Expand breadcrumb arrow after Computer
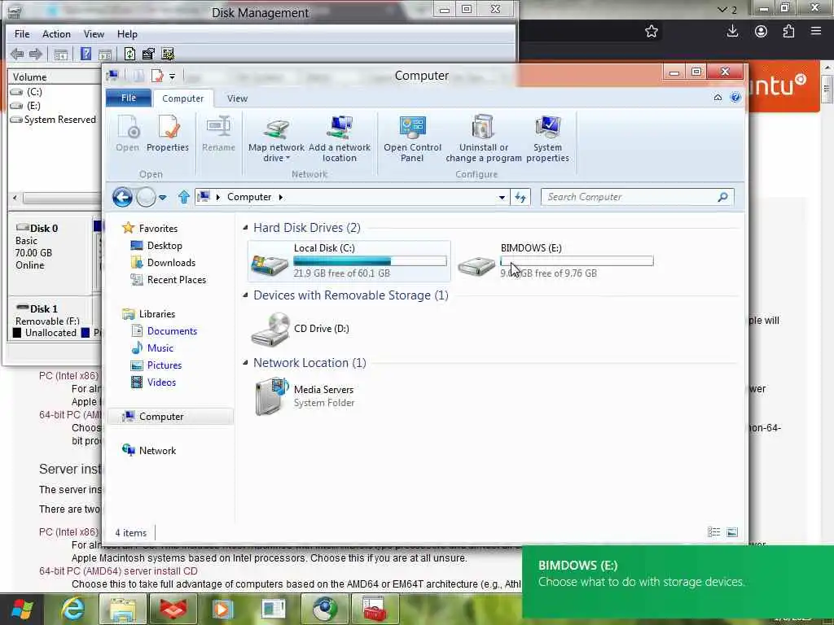The width and height of the screenshot is (834, 625). [x=280, y=197]
